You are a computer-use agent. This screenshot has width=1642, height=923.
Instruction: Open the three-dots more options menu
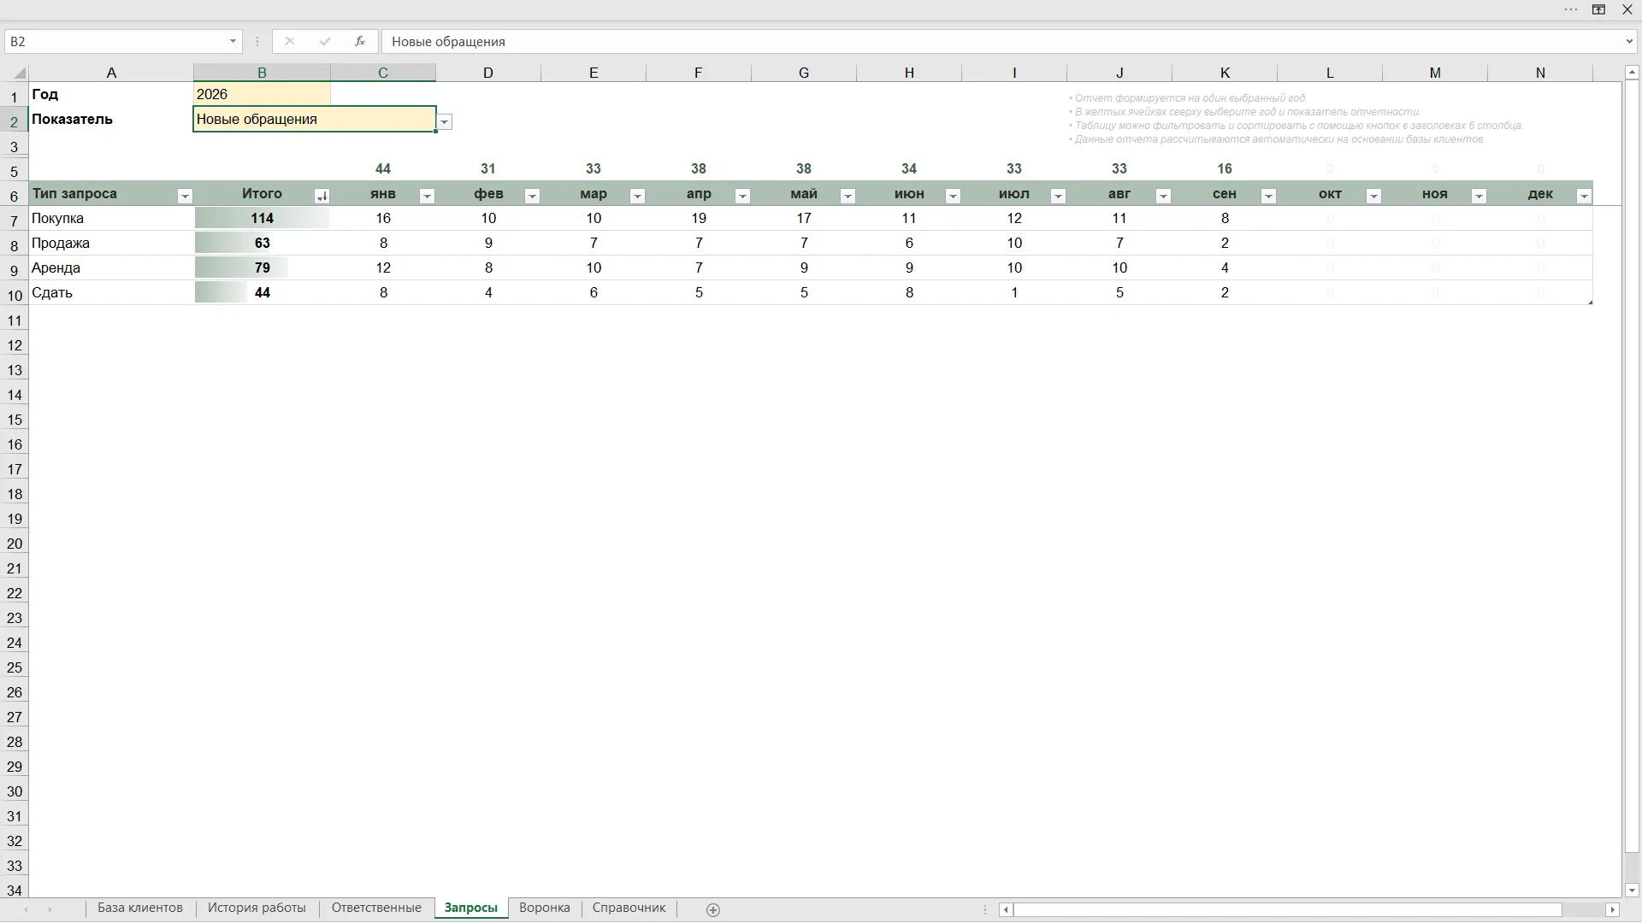click(1570, 9)
